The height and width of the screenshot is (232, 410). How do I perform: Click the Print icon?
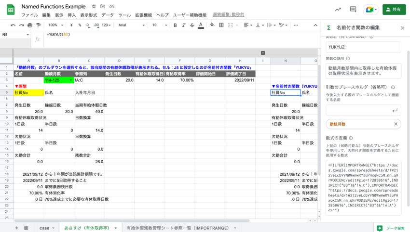click(30, 25)
